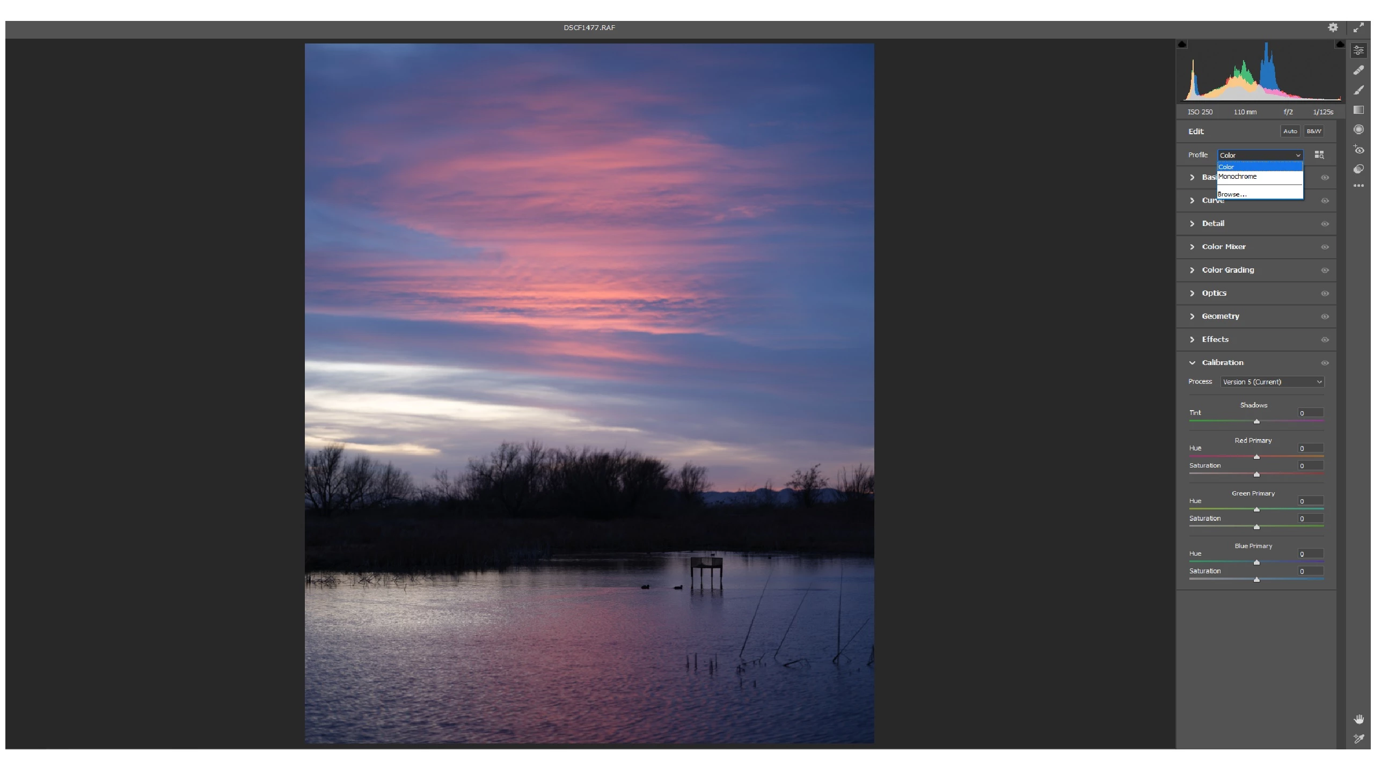Toggle highlight clipping warning in histogram
The image size is (1374, 773).
pos(1340,45)
